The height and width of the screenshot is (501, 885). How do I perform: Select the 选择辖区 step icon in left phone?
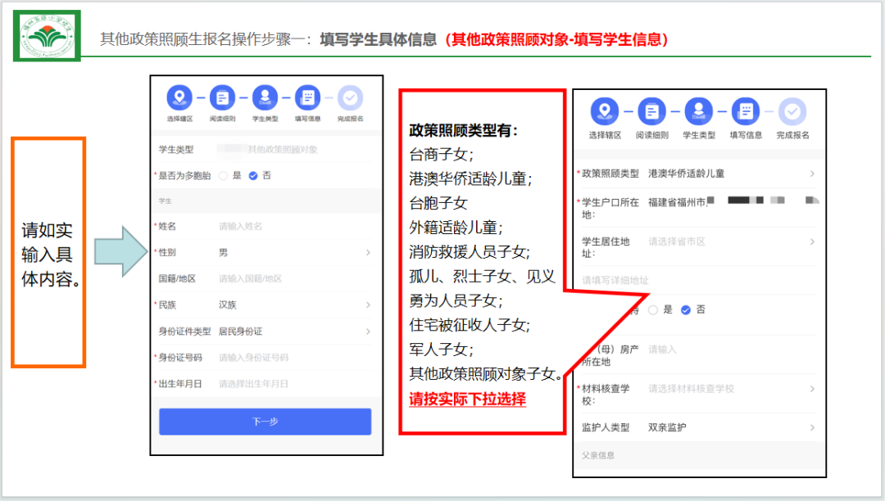point(179,97)
